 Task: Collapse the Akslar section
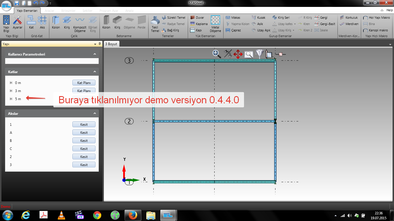coord(95,113)
